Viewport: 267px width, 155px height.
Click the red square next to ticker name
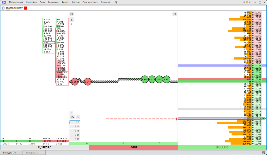[x=25, y=8]
